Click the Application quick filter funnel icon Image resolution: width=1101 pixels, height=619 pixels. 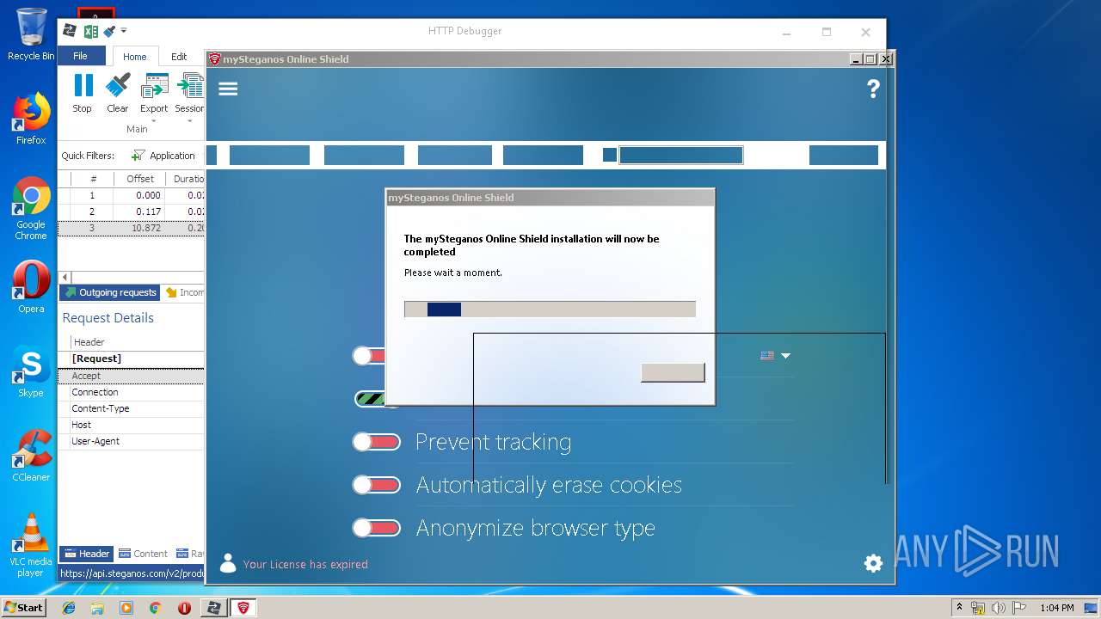[138, 156]
